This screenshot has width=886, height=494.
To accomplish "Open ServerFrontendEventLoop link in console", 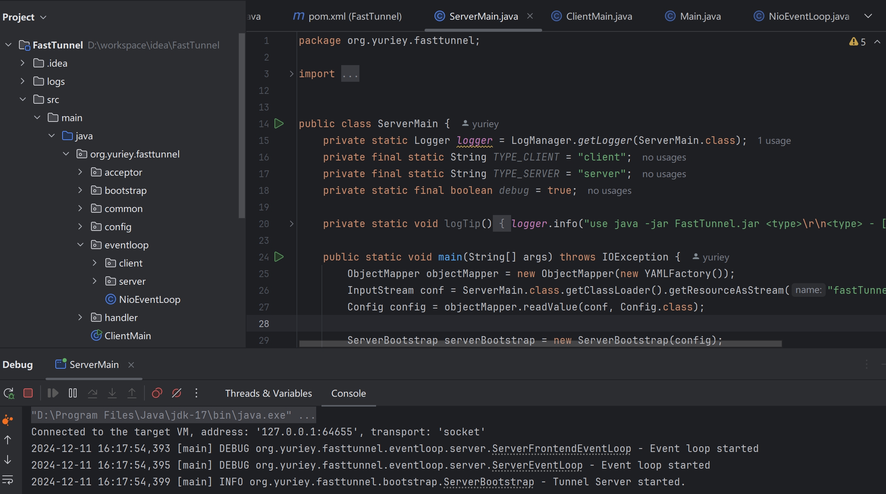I will tap(561, 449).
